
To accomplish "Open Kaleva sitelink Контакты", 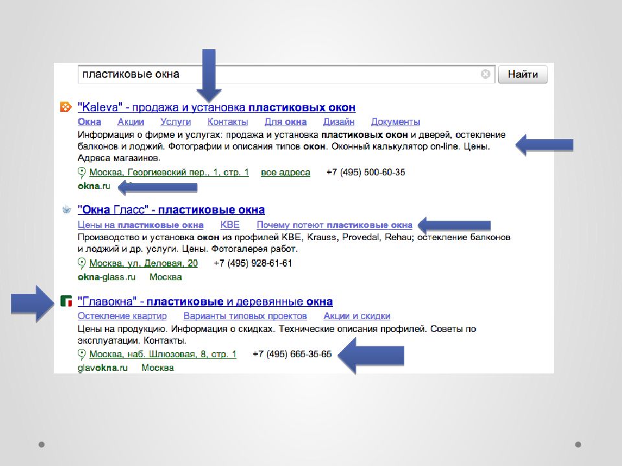I will (227, 122).
